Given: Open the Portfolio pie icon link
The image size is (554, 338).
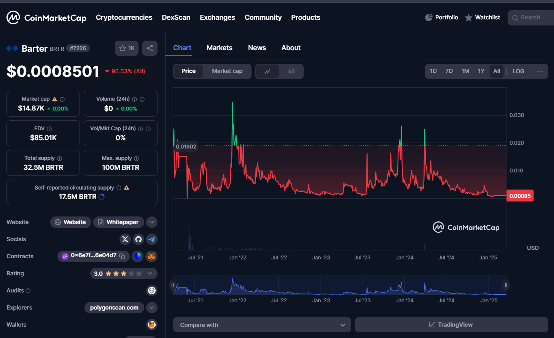Looking at the screenshot, I should (441, 17).
